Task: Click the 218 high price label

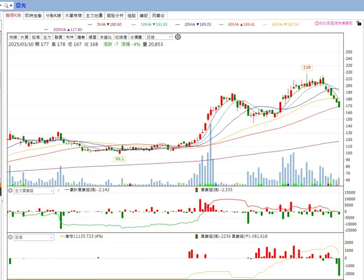Action: (306, 67)
